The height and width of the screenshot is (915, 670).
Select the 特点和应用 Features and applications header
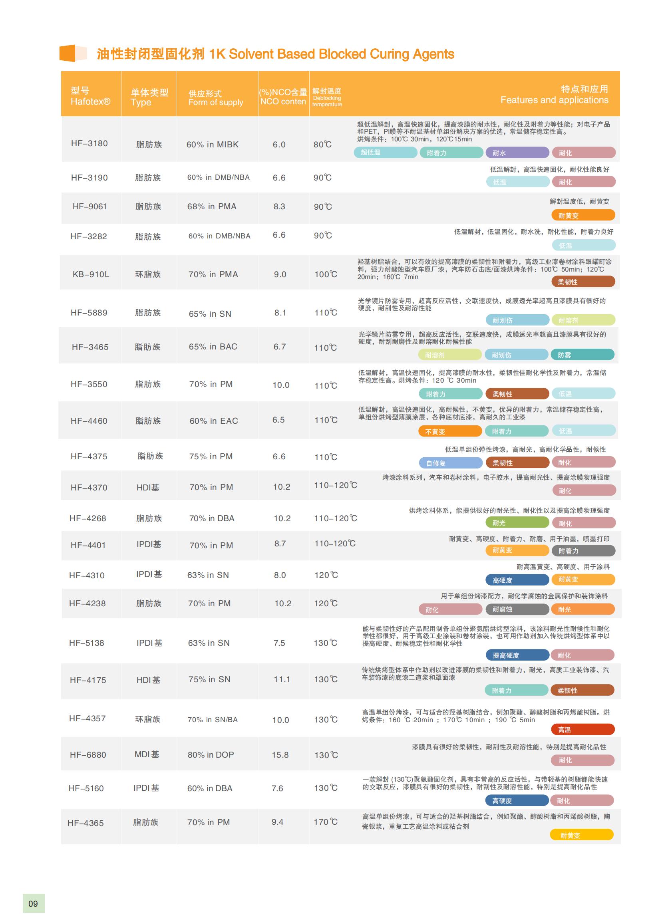coord(554,95)
